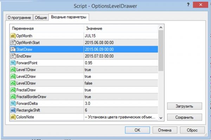The image size is (211, 140).
Task: Confirm settings with the OK button
Action: 138,130
